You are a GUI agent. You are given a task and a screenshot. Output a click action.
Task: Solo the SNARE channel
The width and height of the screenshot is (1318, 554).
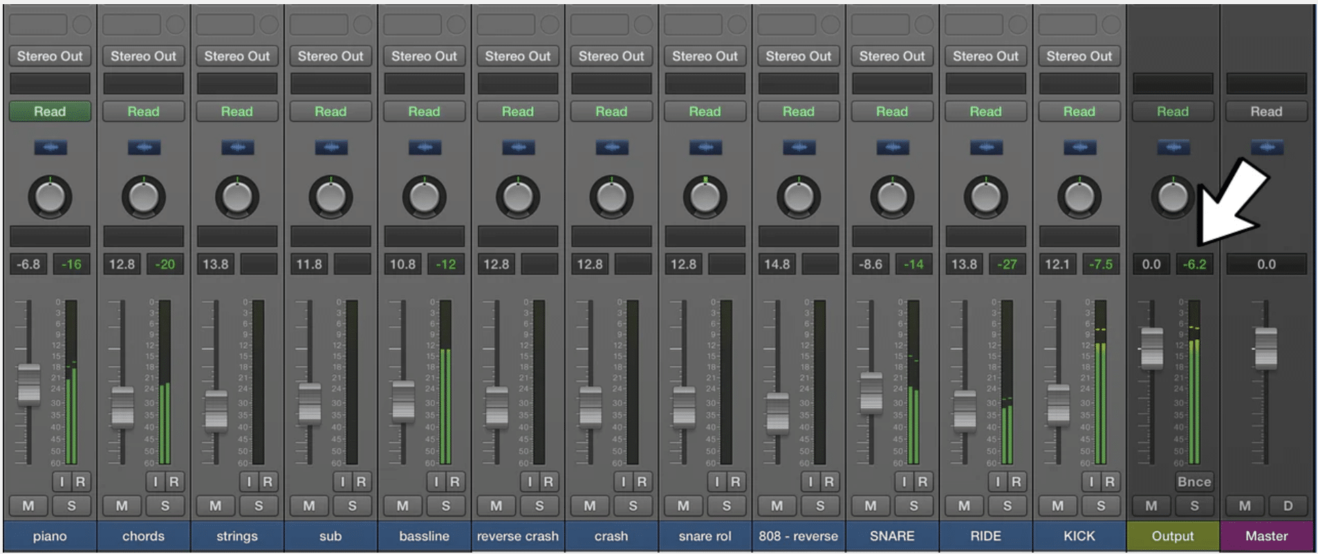[914, 506]
